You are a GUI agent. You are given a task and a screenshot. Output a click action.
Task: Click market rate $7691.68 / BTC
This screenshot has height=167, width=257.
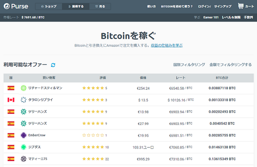(33, 17)
